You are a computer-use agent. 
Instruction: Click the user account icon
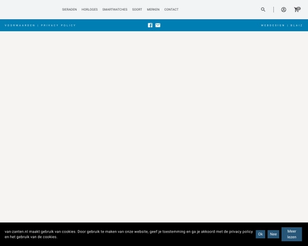283,10
